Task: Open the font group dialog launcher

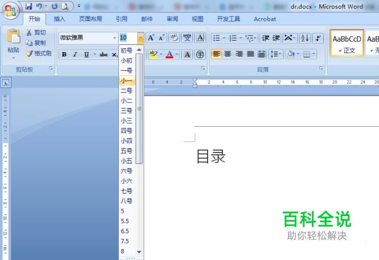Action: point(203,69)
